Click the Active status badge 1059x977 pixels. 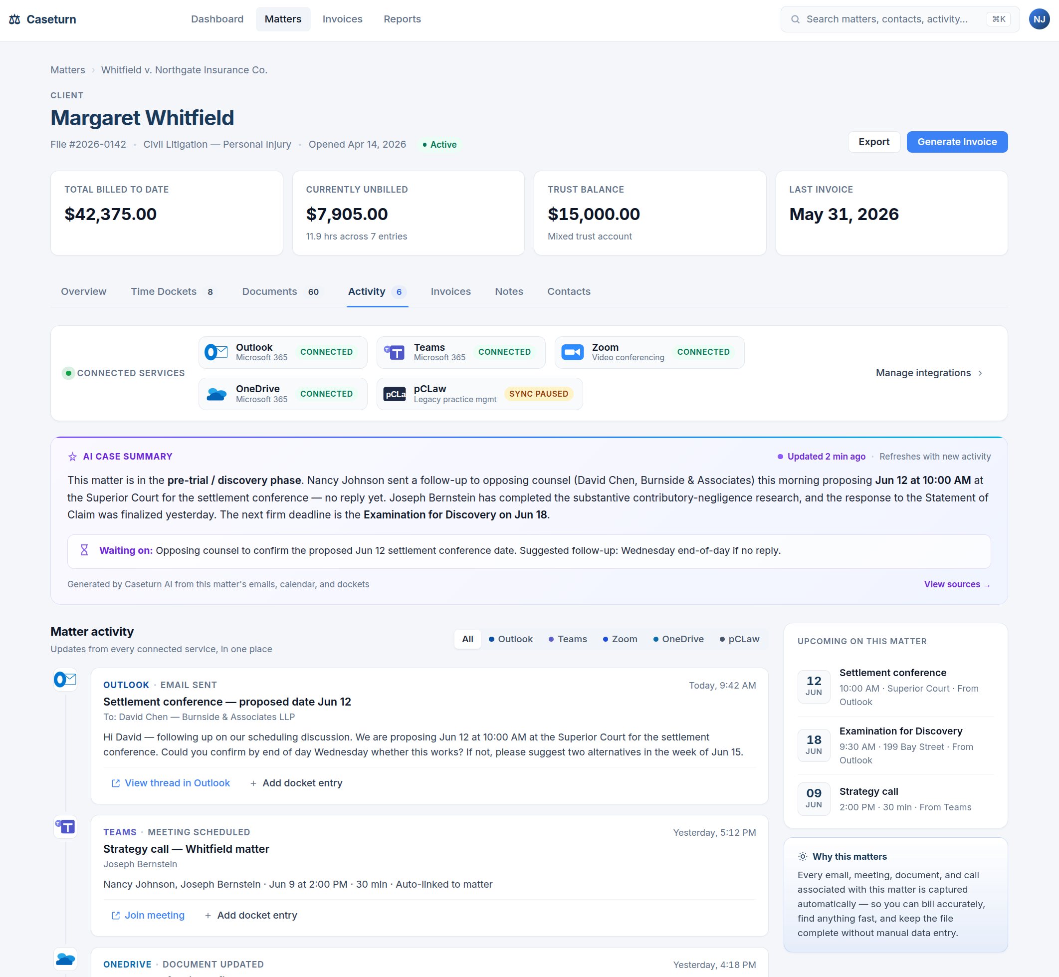click(439, 145)
